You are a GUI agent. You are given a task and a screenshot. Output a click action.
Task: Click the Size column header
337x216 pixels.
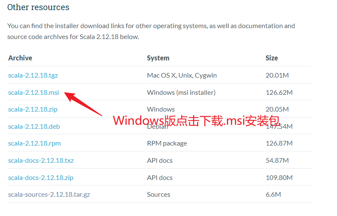(x=272, y=58)
